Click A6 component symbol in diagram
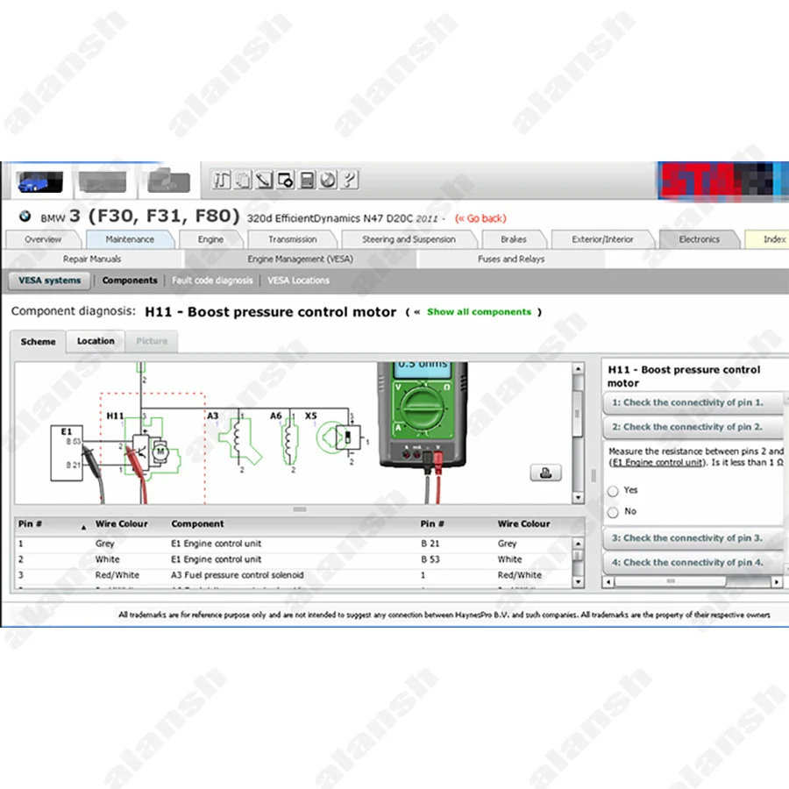 click(x=288, y=441)
